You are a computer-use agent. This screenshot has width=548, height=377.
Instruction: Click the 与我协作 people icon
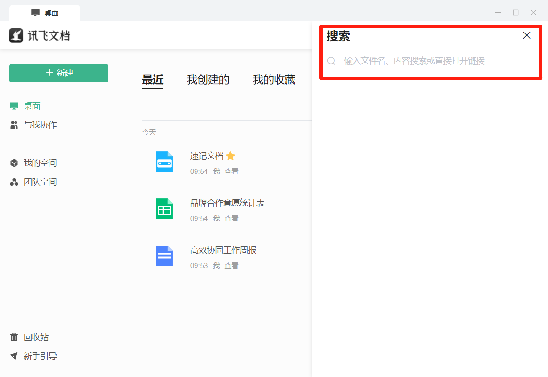[14, 125]
